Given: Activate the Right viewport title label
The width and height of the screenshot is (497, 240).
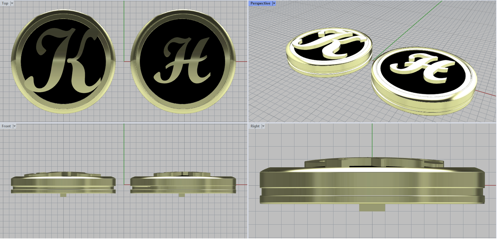Looking at the screenshot, I should tap(255, 126).
